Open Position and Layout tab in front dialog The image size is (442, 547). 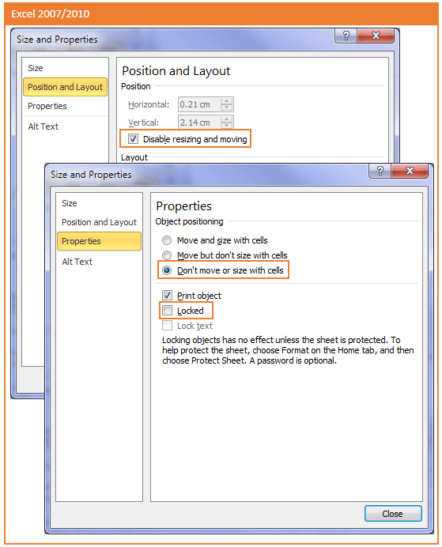pos(99,222)
